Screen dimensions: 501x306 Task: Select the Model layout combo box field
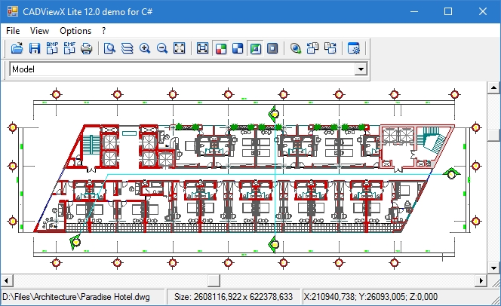pos(181,69)
